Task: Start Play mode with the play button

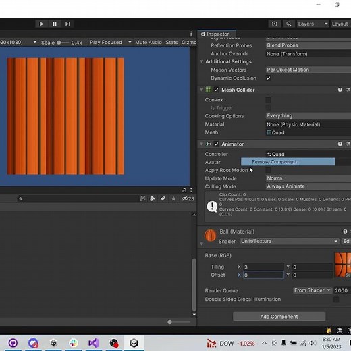Action: click(x=41, y=24)
